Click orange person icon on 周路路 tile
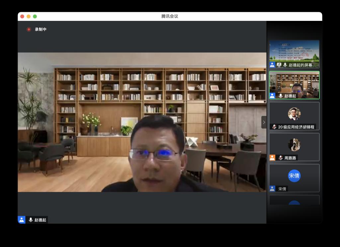 (x=272, y=158)
